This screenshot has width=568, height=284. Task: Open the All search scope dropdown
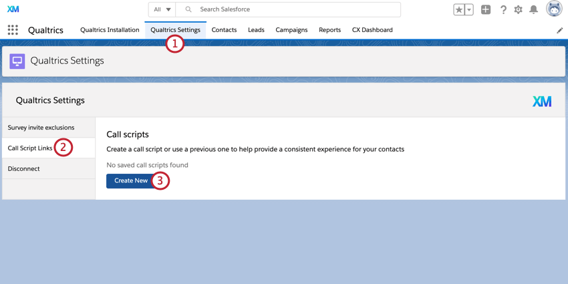(x=162, y=9)
